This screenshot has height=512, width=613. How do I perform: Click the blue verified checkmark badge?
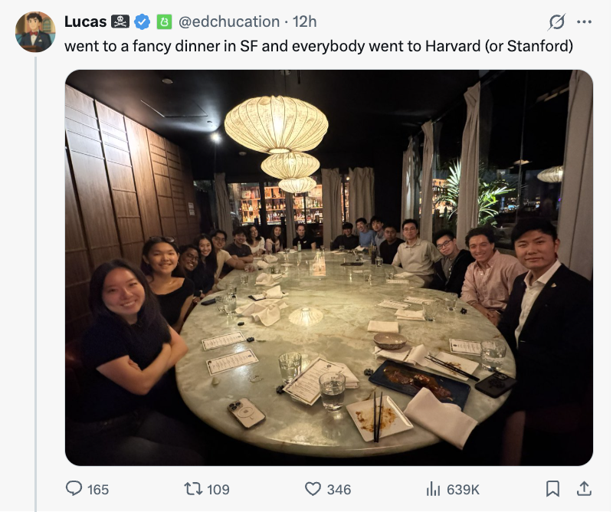tap(143, 21)
